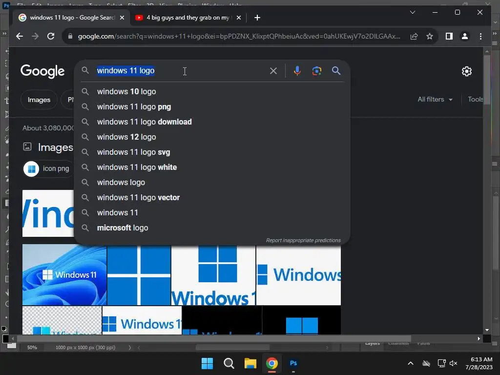Open Windows Start menu

[207, 363]
